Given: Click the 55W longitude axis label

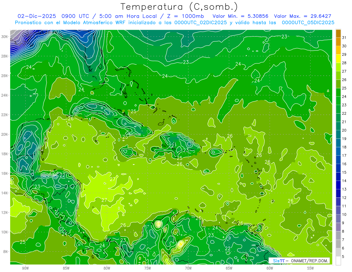Looking at the screenshot, I should click(x=311, y=268).
